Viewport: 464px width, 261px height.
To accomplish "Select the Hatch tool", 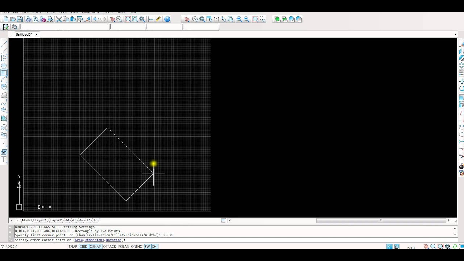I will coord(4,119).
